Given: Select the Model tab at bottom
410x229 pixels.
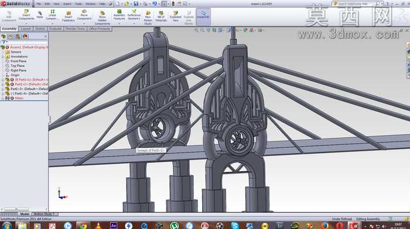Looking at the screenshot, I should (x=25, y=214).
